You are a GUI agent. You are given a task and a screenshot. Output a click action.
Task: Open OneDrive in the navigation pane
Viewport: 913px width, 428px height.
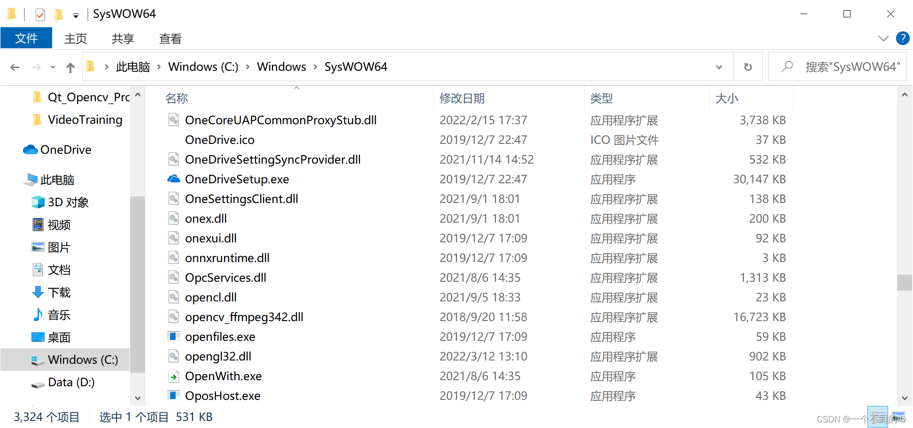pyautogui.click(x=57, y=150)
